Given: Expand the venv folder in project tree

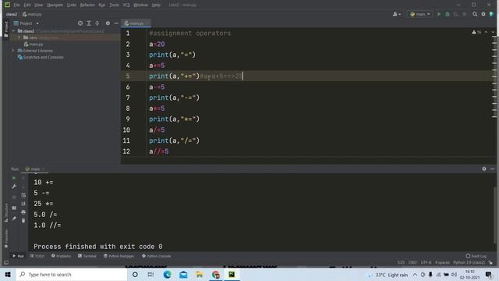Looking at the screenshot, I should point(19,37).
